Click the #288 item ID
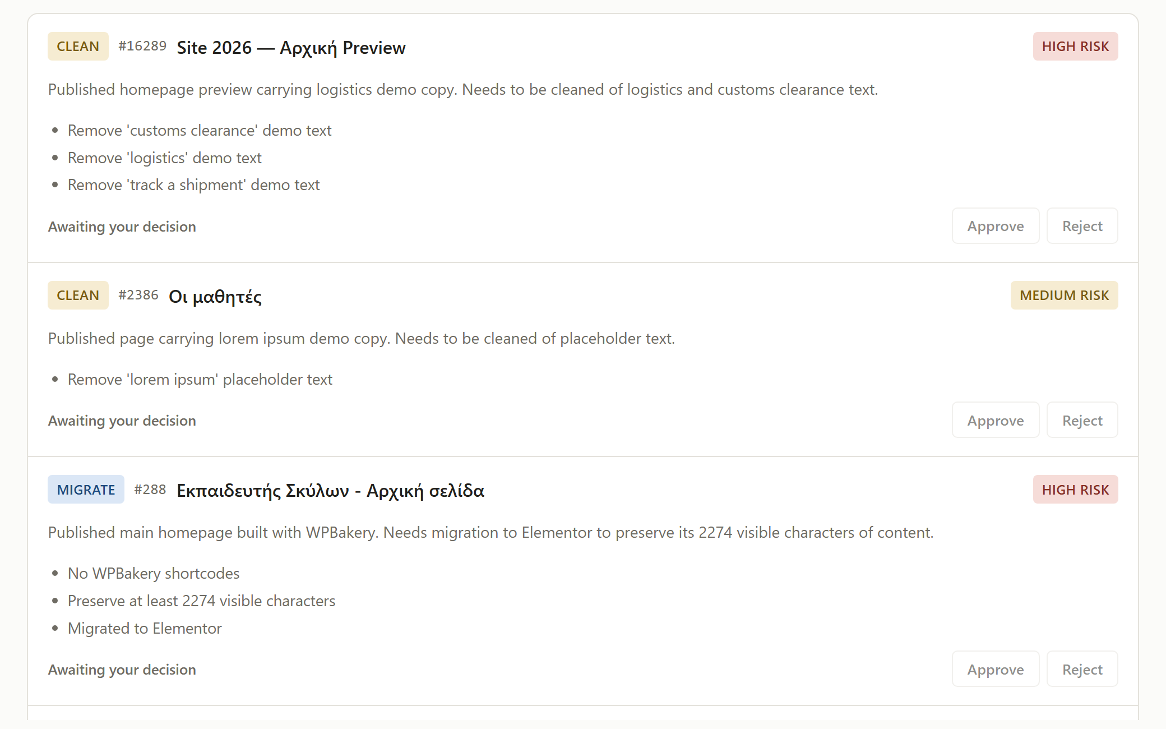Screen dimensions: 1166x729 click(150, 490)
